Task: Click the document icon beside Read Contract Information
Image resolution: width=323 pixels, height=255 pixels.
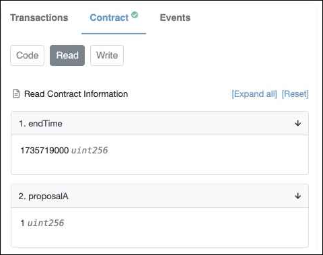Action: click(x=16, y=94)
